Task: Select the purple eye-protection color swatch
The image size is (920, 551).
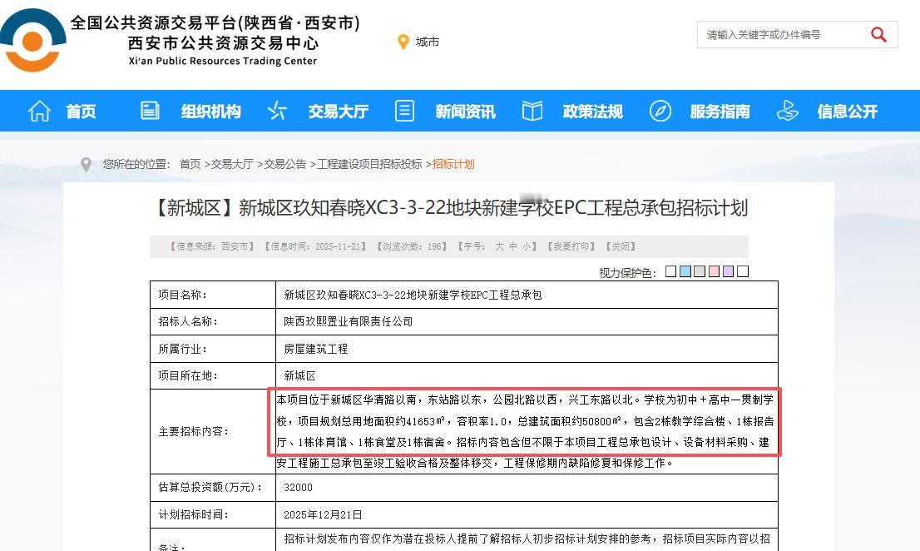Action: click(x=728, y=271)
